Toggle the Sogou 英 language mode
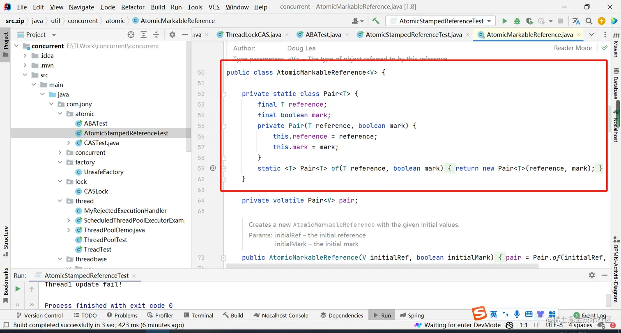This screenshot has width=621, height=333. click(x=494, y=314)
